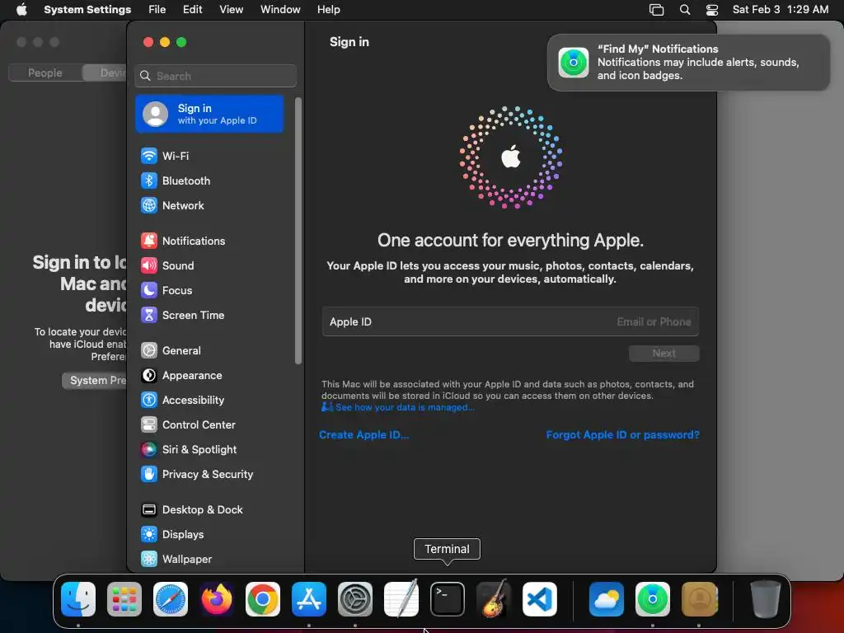Launch Visual Studio Code from Dock

coord(539,599)
